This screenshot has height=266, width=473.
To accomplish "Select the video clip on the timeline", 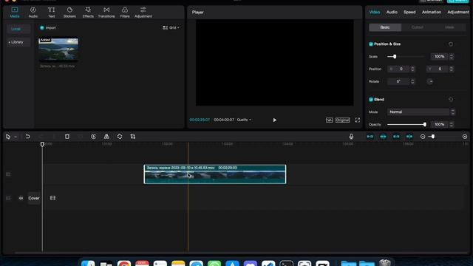I will [x=215, y=174].
